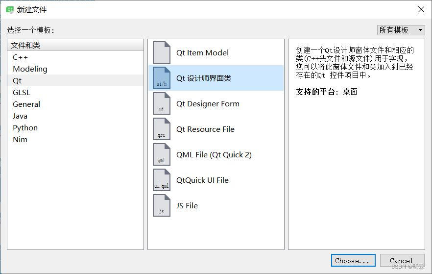
Task: Open the 所有模板 filter dropdown
Action: (x=401, y=30)
